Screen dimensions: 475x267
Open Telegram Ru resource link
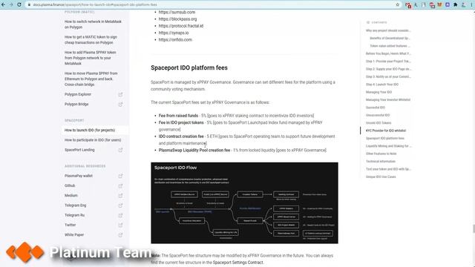74,215
